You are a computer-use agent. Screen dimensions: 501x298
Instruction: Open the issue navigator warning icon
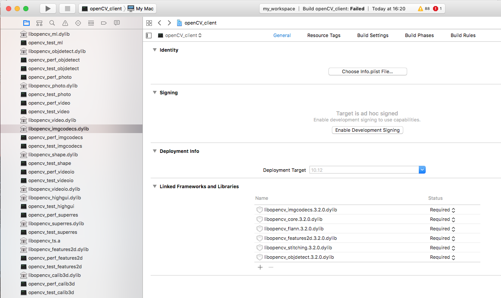click(65, 23)
